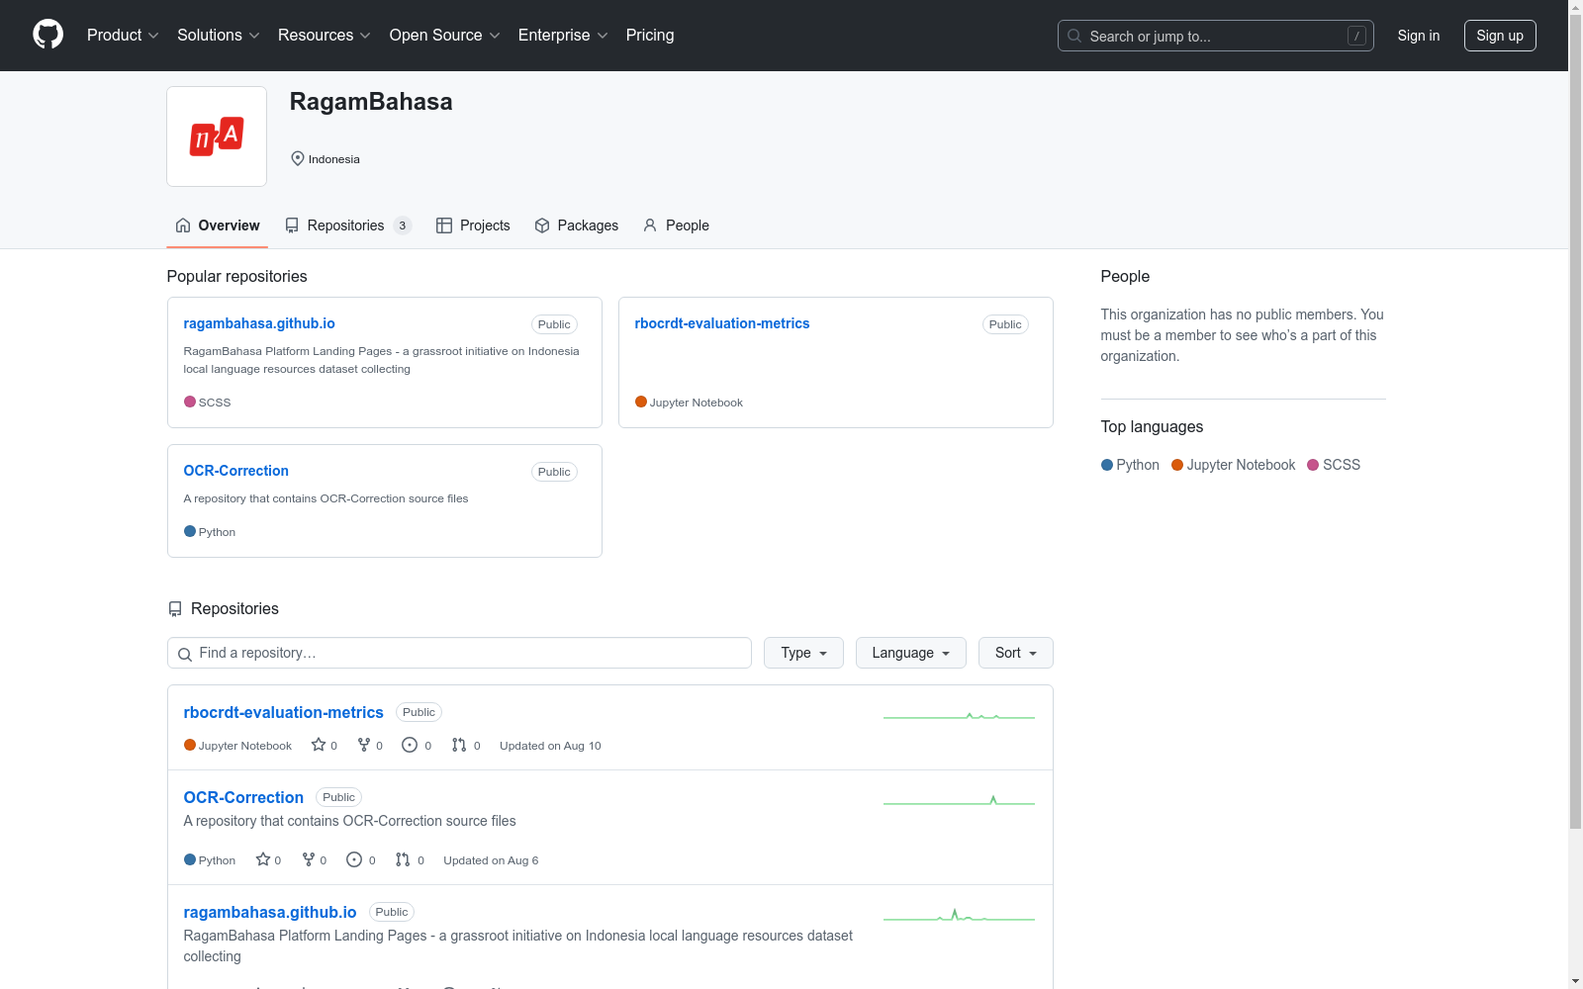Click the blue Python color dot in Top languages
This screenshot has width=1583, height=989.
point(1107,465)
